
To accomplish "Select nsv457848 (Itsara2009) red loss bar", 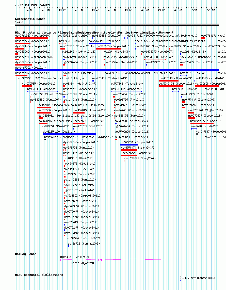I will pos(169,81).
